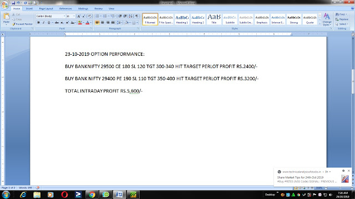Click the Undo icon in Quick Access
This screenshot has width=355, height=199.
click(18, 3)
